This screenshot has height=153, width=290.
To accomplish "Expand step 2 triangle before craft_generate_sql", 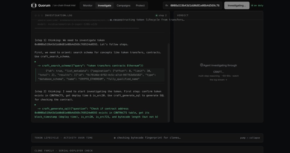I will pos(35,105).
